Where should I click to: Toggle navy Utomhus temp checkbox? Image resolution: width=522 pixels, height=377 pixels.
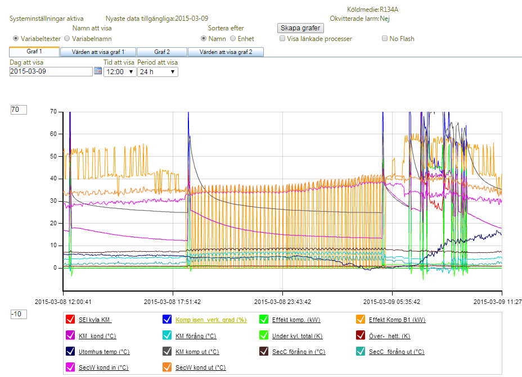tap(70, 351)
